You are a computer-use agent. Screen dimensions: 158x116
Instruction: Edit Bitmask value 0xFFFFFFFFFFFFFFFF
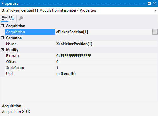pyautogui.click(x=106, y=56)
